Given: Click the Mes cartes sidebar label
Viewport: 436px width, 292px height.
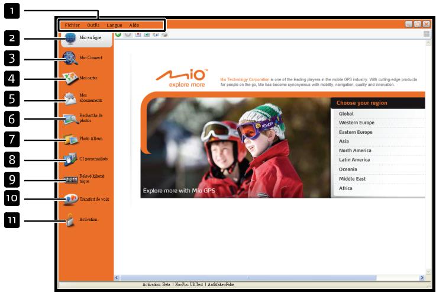Looking at the screenshot, I should click(88, 78).
